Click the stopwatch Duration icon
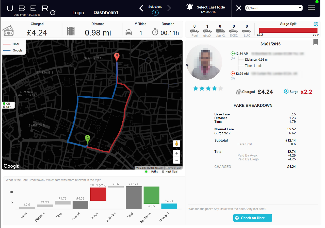This screenshot has height=228, width=325. point(155,32)
